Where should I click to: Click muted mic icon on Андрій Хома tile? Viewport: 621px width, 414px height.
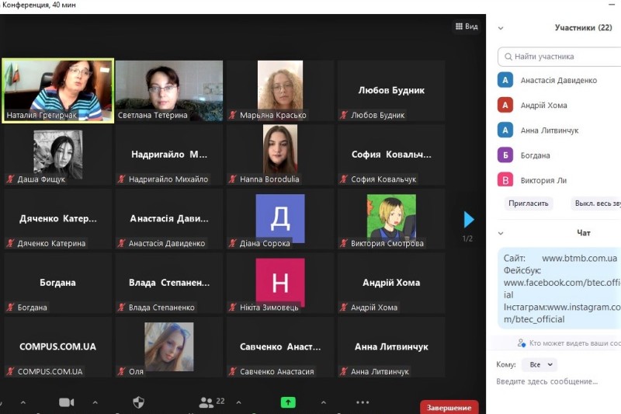344,308
